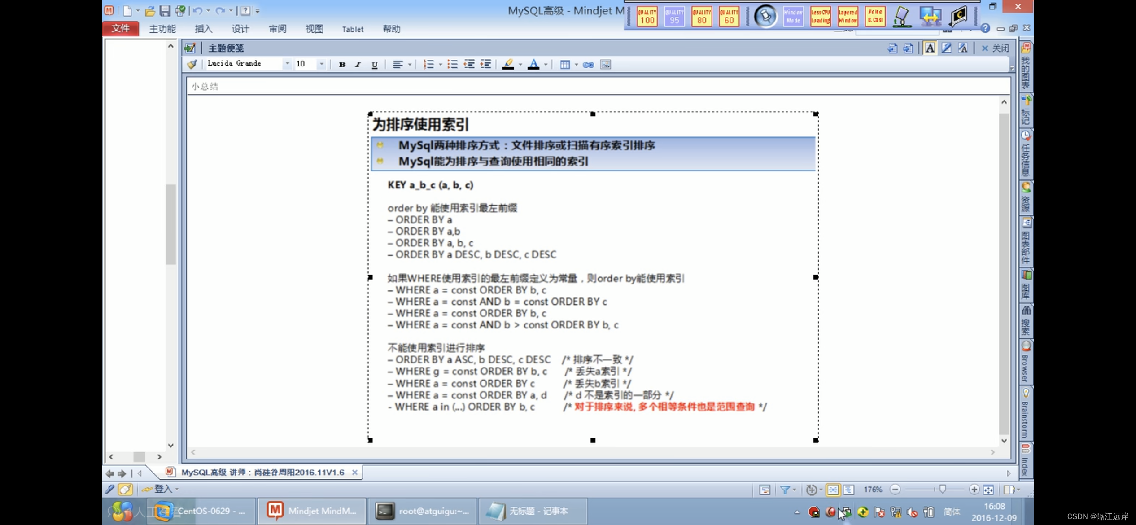
Task: Save the map with floppy icon
Action: [x=165, y=10]
